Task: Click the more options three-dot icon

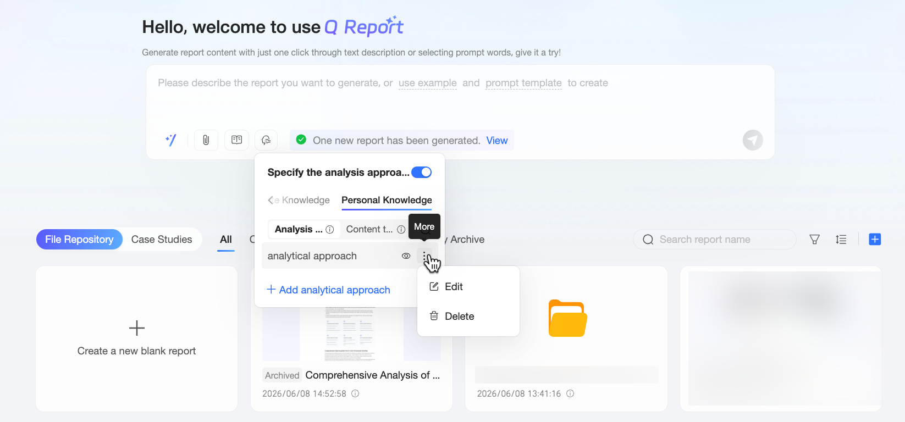Action: 424,256
